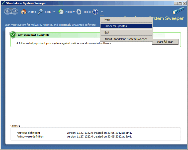The image size is (188, 150).
Task: Click the green shield status icon
Action: click(13, 34)
